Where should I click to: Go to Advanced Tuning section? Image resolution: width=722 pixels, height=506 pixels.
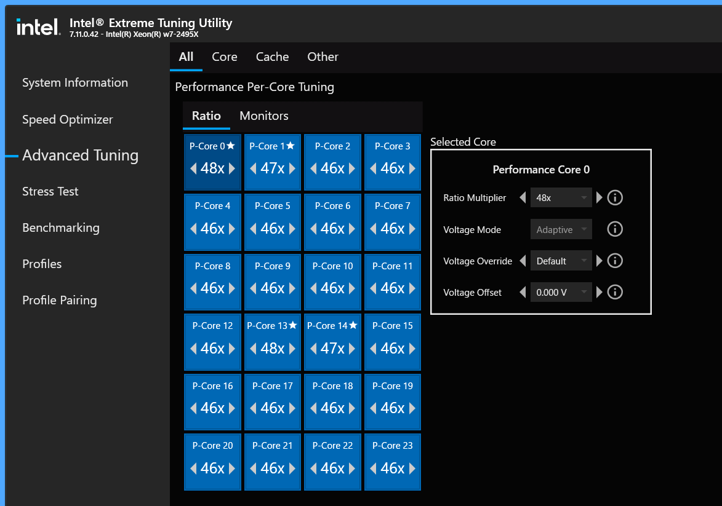(80, 156)
